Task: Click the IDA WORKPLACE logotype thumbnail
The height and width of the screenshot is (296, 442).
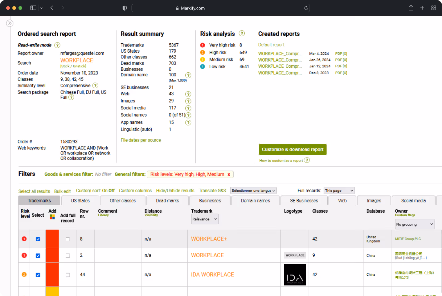Action: [x=295, y=275]
